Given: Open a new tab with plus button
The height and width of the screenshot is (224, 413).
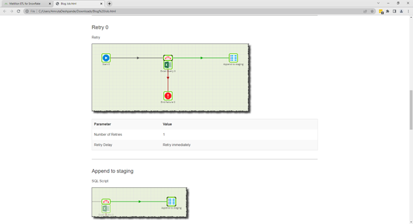Looking at the screenshot, I should coord(109,4).
